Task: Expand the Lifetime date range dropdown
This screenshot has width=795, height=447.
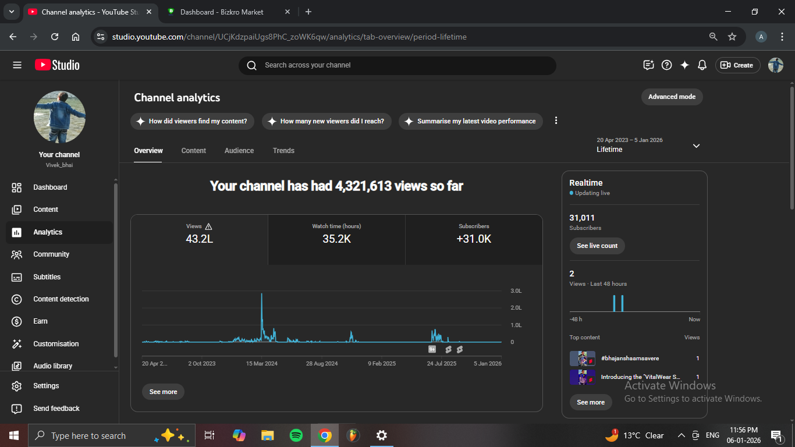Action: coord(696,146)
